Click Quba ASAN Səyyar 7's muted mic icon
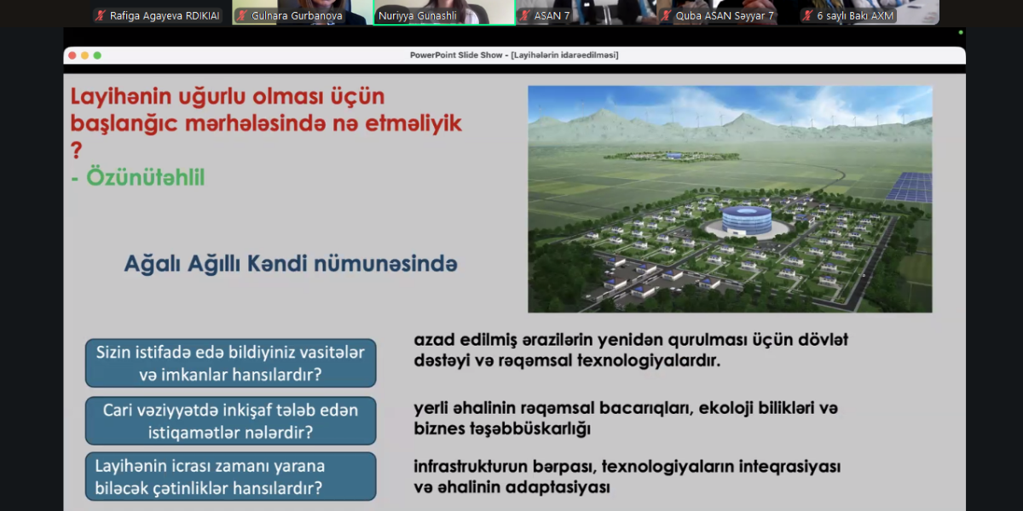The width and height of the screenshot is (1023, 511). tap(666, 15)
